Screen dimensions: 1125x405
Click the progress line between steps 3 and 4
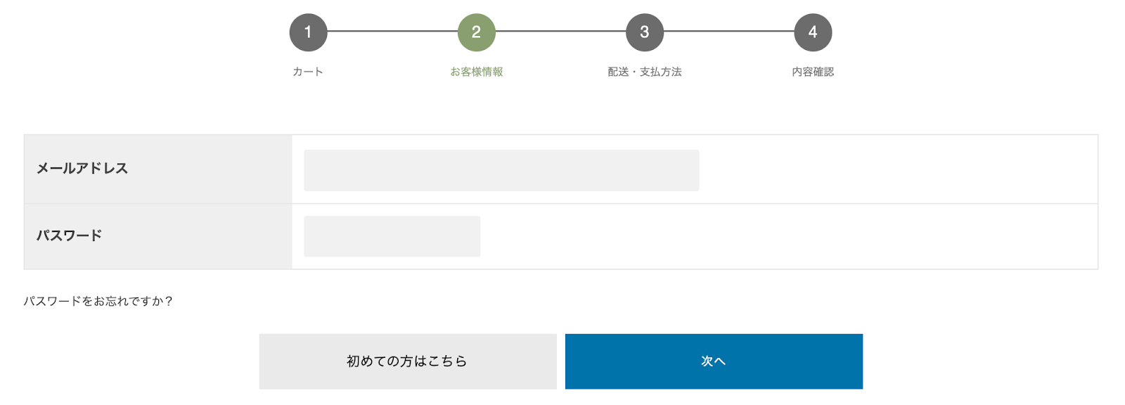(x=729, y=31)
